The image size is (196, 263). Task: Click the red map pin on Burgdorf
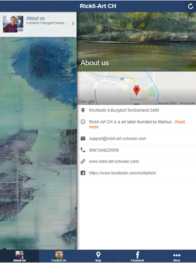pos(136,91)
